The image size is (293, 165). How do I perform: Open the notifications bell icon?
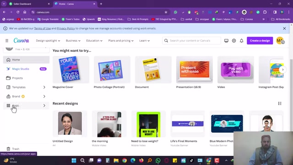(x=242, y=41)
